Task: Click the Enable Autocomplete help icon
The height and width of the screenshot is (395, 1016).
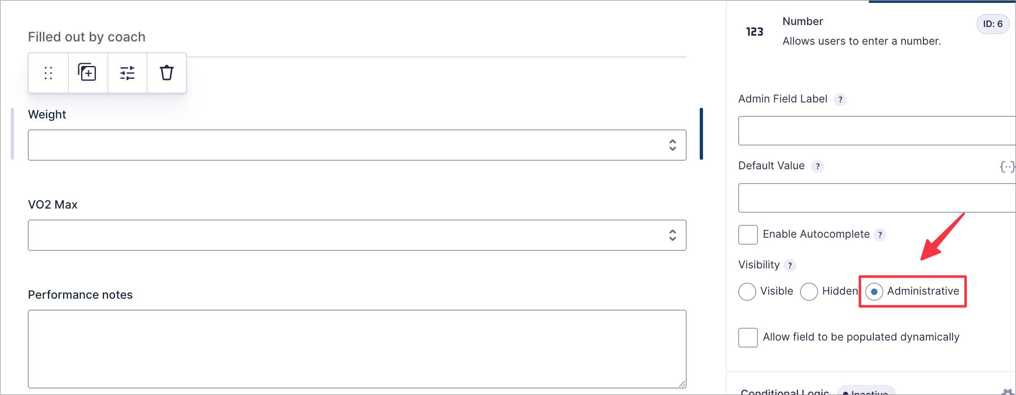Action: [881, 234]
